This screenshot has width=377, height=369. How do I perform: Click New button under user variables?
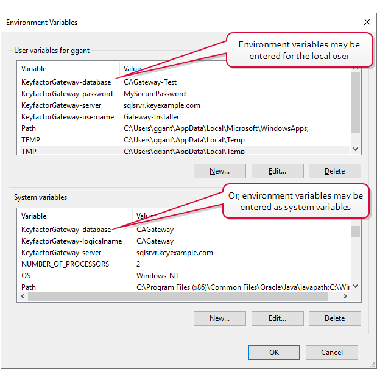(x=219, y=171)
